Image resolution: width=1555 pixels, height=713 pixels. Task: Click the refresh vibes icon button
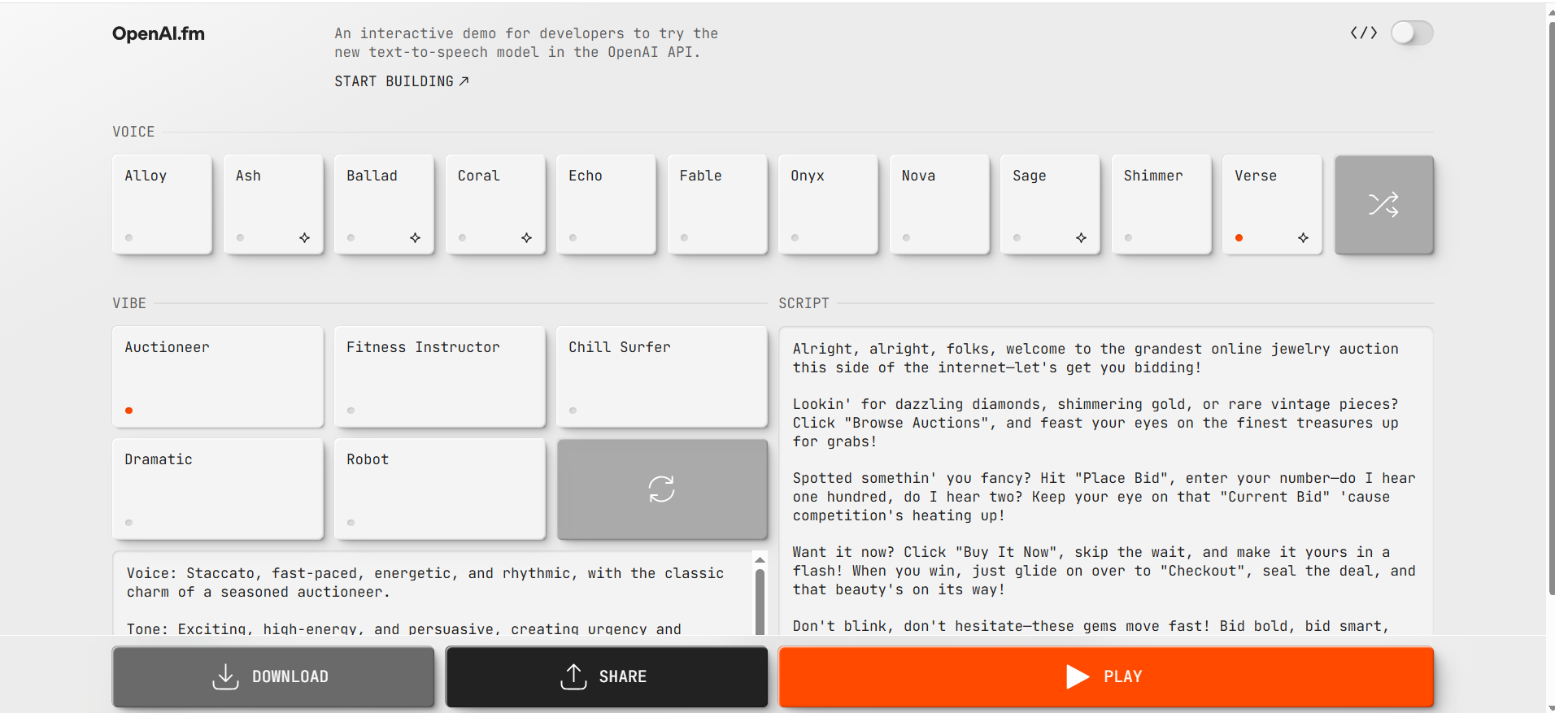(661, 489)
